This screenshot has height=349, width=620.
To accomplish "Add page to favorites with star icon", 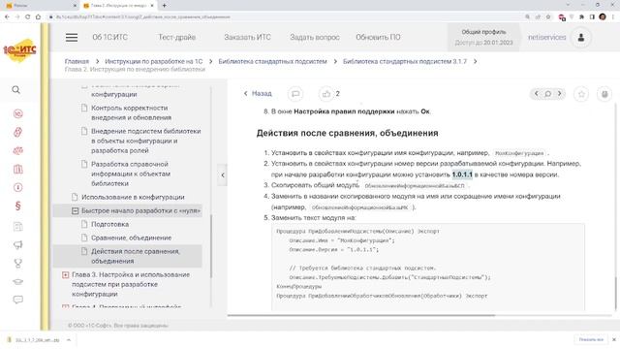I will pyautogui.click(x=581, y=94).
